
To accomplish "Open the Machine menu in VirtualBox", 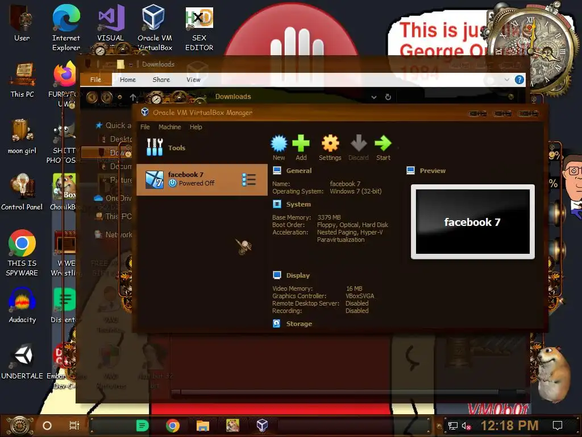I will [x=169, y=127].
